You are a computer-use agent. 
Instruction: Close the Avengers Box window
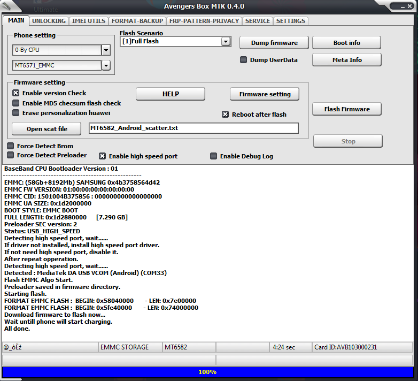pos(410,6)
